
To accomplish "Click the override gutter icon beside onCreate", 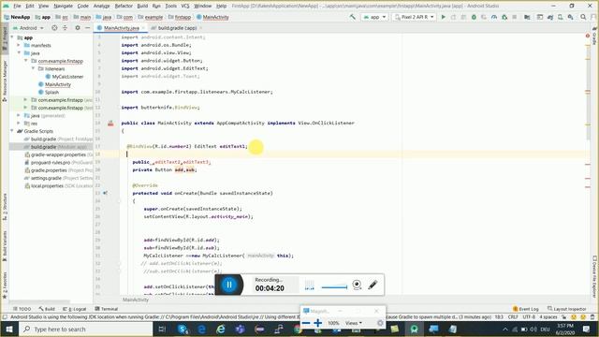I will click(x=105, y=193).
